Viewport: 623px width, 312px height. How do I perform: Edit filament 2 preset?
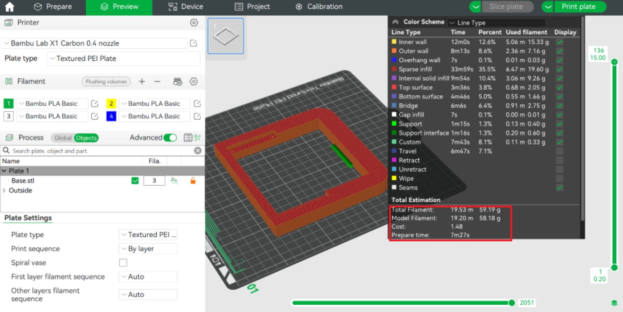[197, 104]
